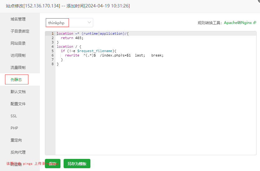Open the 域名管理 section
The height and width of the screenshot is (171, 260).
coord(18,19)
